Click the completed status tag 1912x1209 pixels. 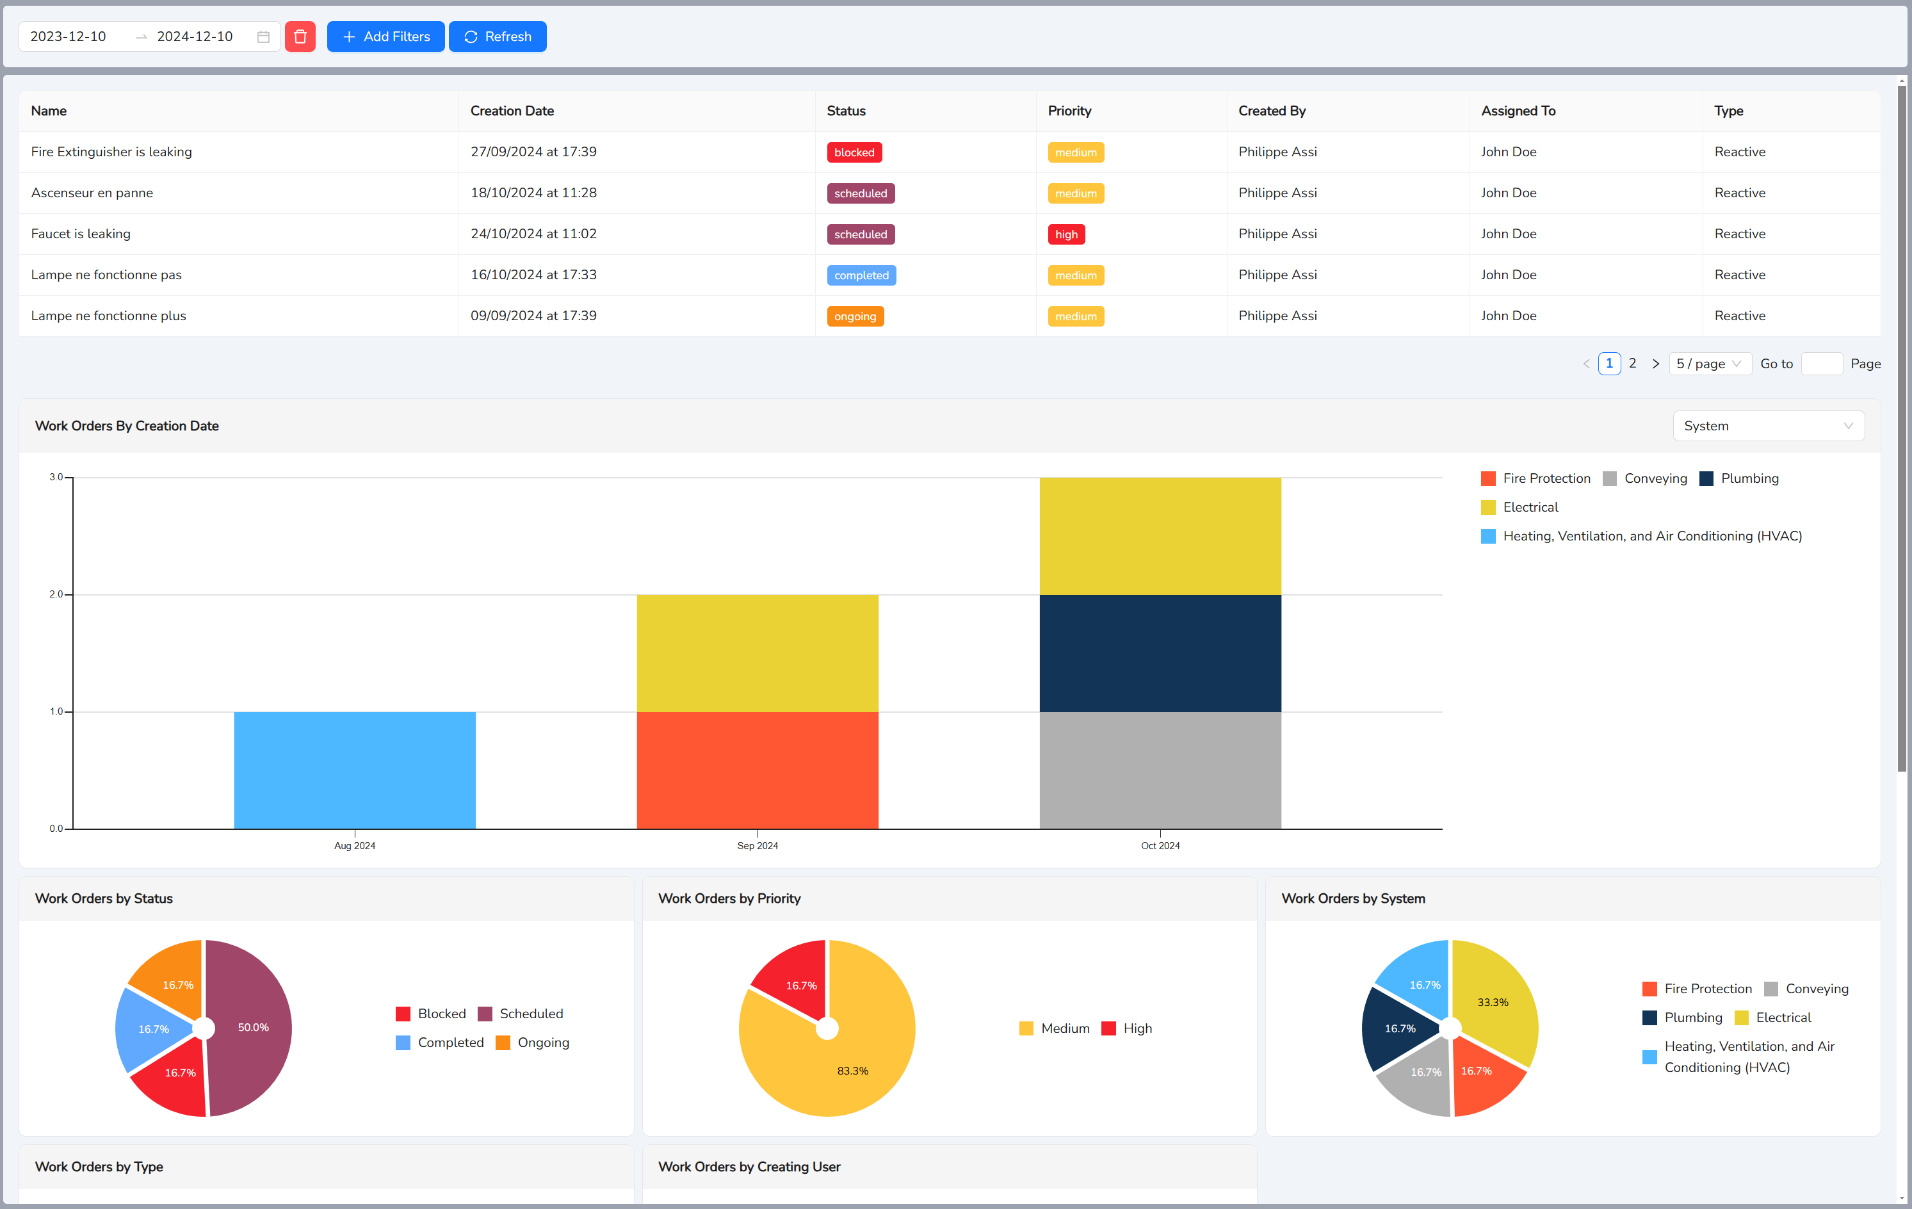point(861,275)
